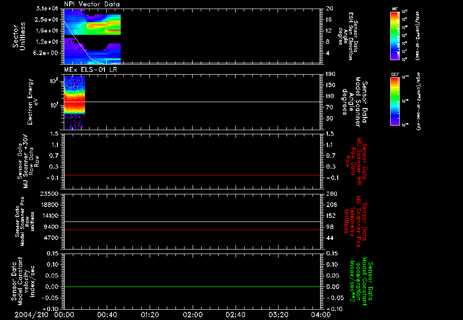Click the '01:20' time axis label
The width and height of the screenshot is (463, 320).
pos(150,315)
